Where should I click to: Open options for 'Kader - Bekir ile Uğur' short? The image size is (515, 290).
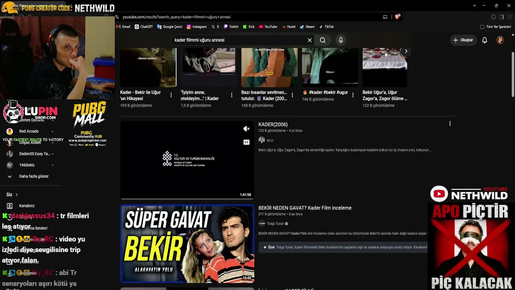171,95
